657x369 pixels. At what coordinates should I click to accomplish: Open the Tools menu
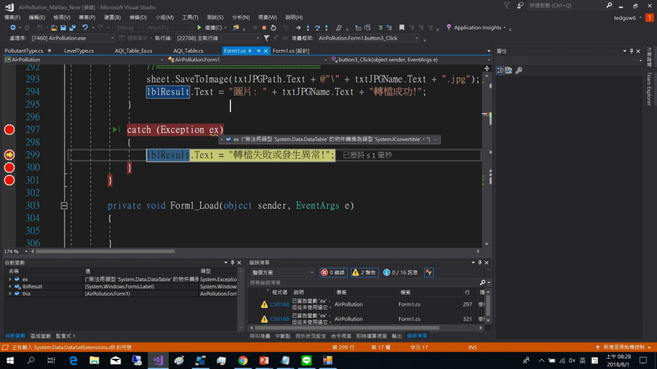[x=190, y=17]
